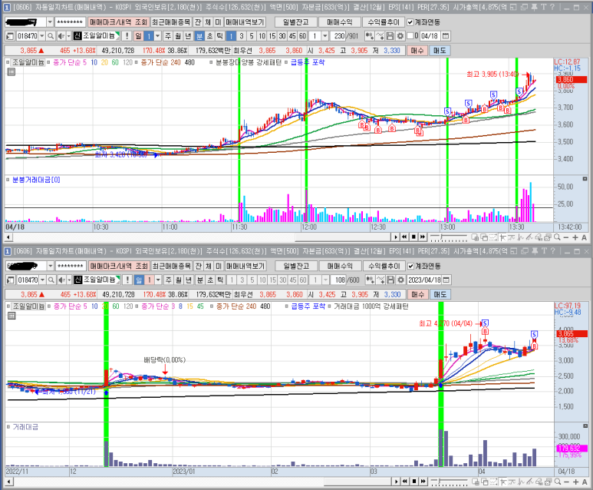The height and width of the screenshot is (490, 593).
Task: Select 주 weekly period in bottom window
Action: 168,280
